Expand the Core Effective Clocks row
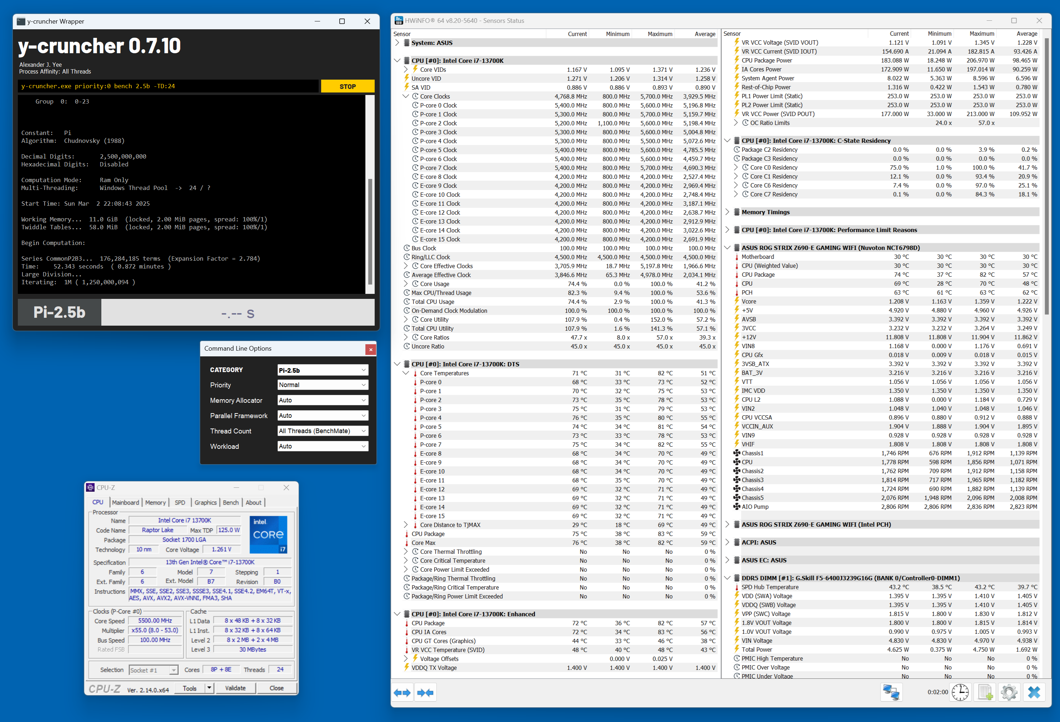Viewport: 1060px width, 722px height. point(406,266)
